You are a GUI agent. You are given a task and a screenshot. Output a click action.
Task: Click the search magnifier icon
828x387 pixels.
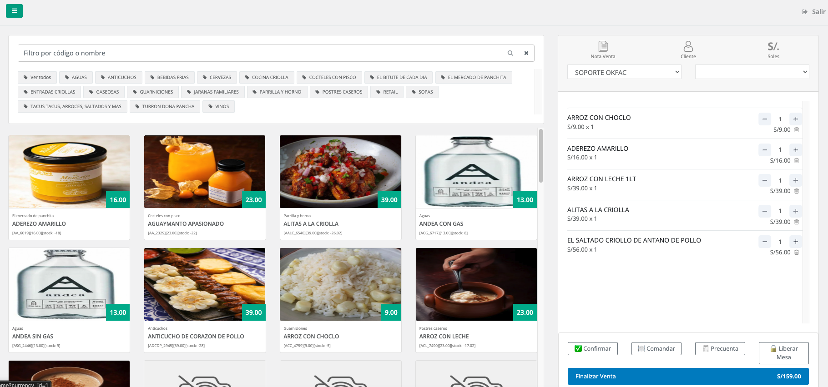click(x=510, y=53)
